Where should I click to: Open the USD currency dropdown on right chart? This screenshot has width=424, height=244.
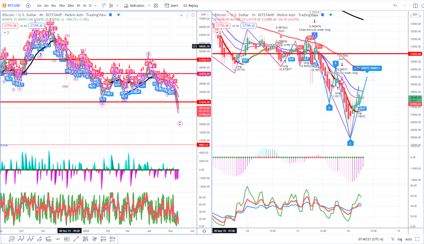coord(416,15)
